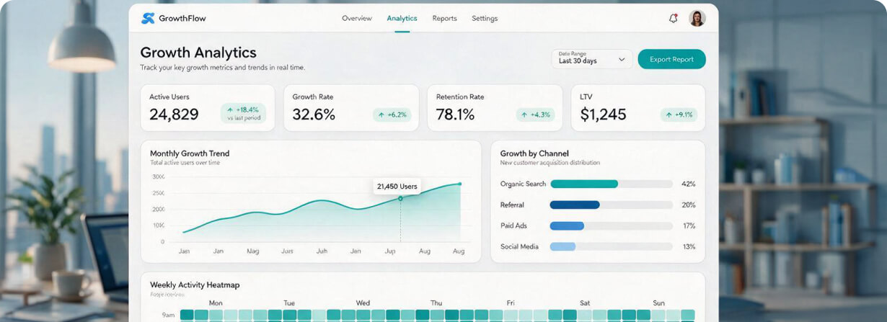Click the Paid Ads progress bar
The image size is (887, 322).
(x=612, y=225)
